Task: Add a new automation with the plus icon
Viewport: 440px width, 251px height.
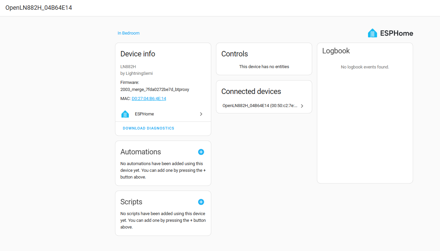Action: click(x=201, y=152)
